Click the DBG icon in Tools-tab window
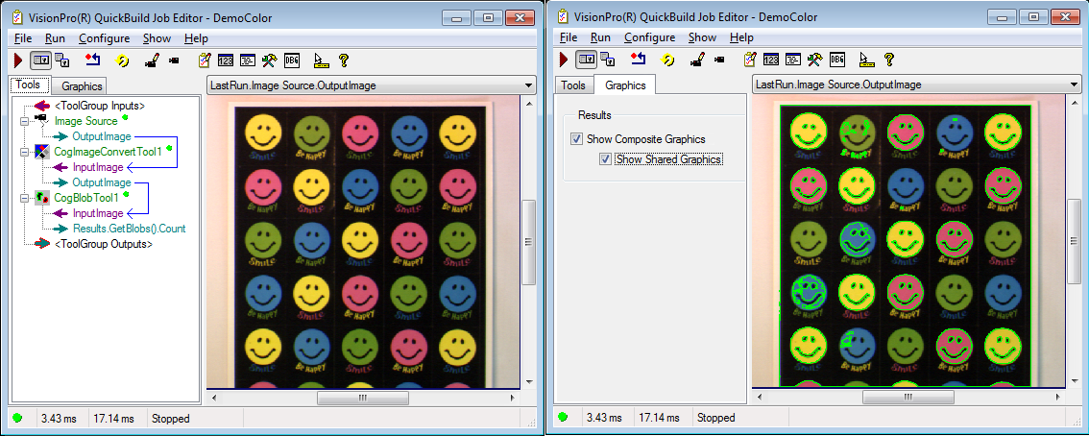This screenshot has height=436, width=1089. (292, 61)
